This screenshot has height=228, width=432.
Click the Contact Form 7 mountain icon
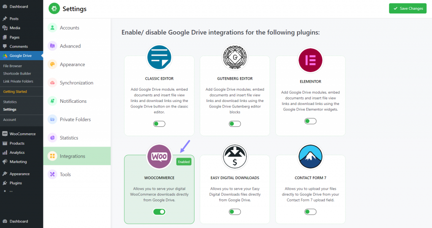[310, 156]
